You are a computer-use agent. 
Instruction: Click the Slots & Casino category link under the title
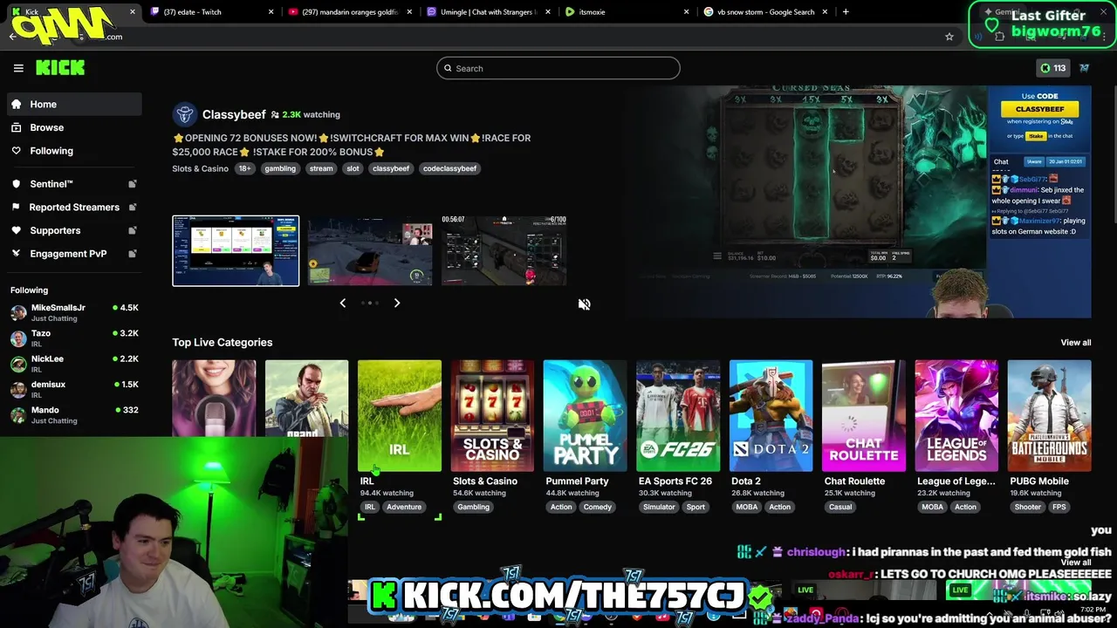pos(200,168)
